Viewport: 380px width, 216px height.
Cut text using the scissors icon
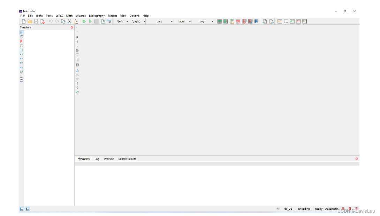[x=69, y=21]
